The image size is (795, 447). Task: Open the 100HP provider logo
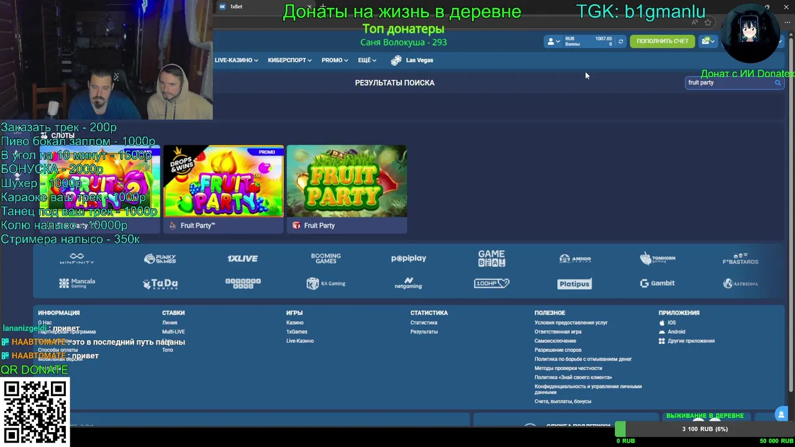click(491, 283)
